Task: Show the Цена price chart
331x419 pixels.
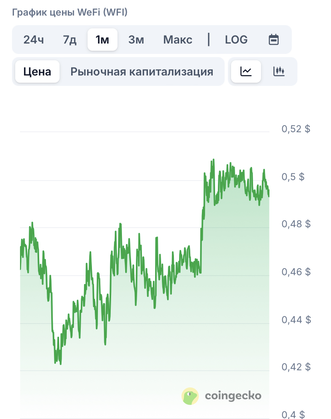Action: pyautogui.click(x=37, y=71)
